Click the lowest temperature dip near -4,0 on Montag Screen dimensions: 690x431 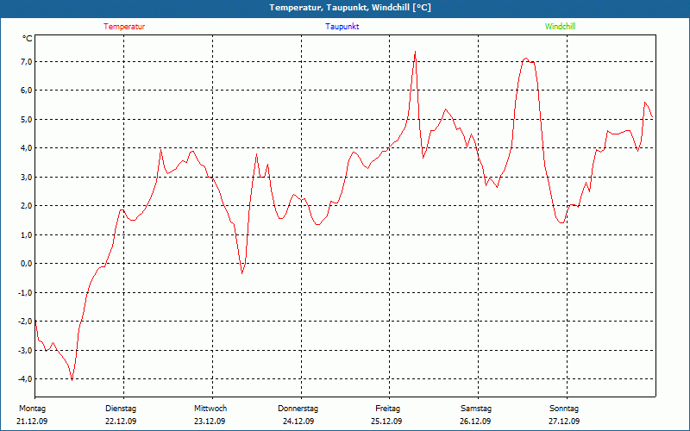tap(72, 379)
